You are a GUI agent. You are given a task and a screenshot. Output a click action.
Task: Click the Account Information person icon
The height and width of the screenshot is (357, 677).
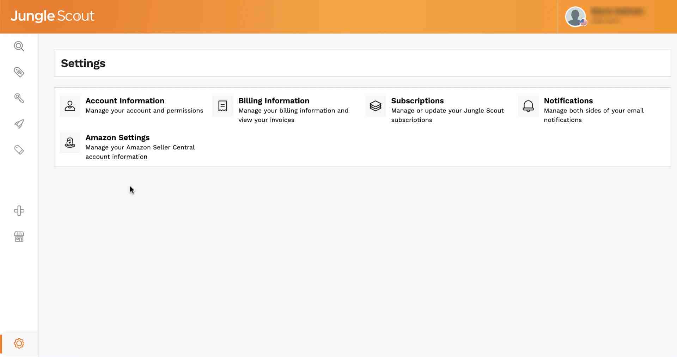[70, 106]
